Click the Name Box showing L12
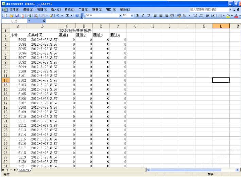The image size is (241, 177). pyautogui.click(x=14, y=21)
